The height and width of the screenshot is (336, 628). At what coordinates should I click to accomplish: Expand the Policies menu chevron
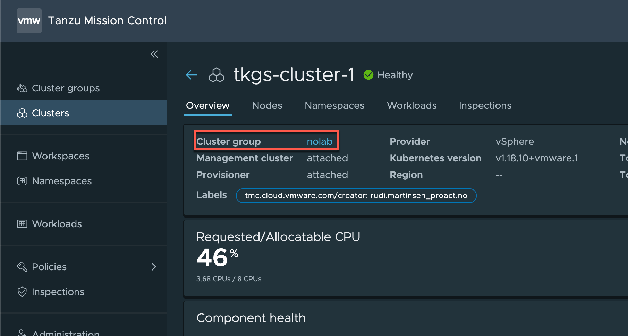pyautogui.click(x=154, y=267)
